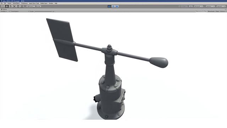Open the Layout dropdown
The width and height of the screenshot is (227, 128).
[221, 6]
